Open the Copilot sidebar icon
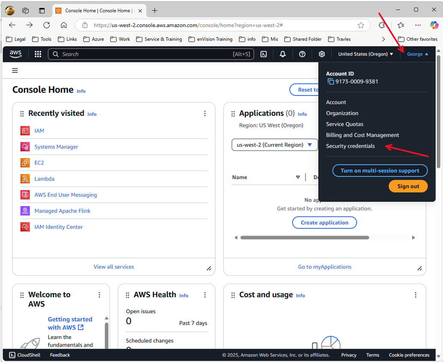The height and width of the screenshot is (362, 443). click(434, 25)
